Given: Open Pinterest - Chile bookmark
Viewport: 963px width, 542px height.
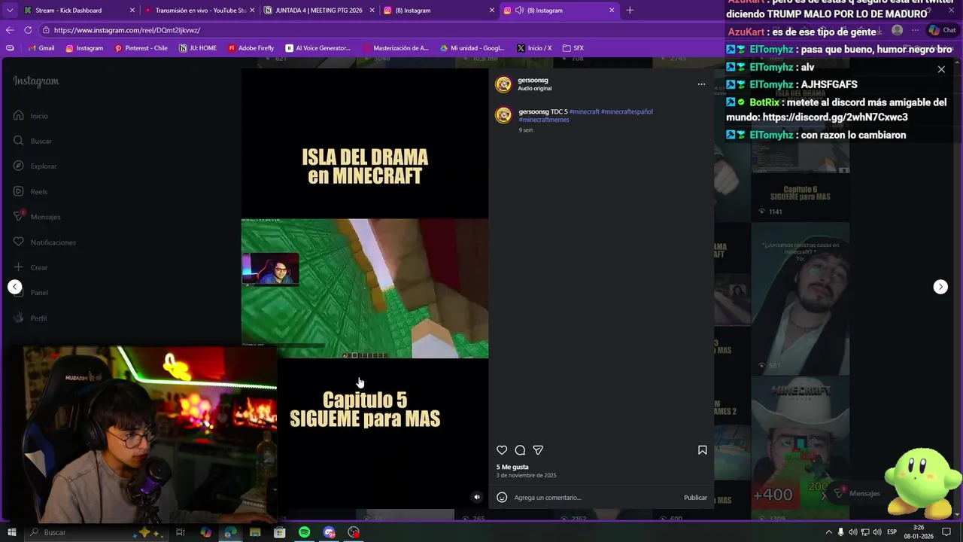Looking at the screenshot, I should click(141, 48).
